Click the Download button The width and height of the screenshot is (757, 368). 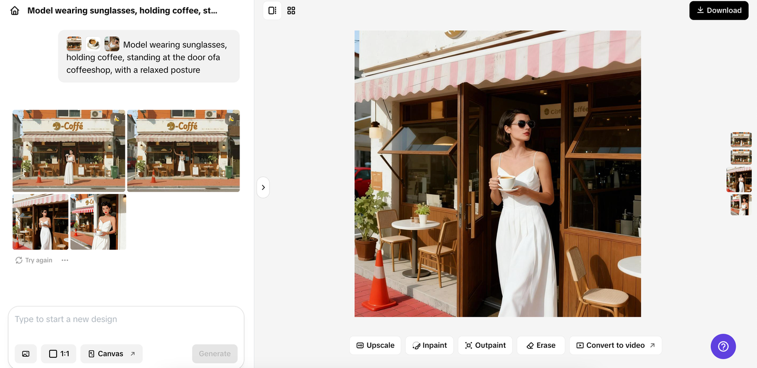[x=719, y=10]
